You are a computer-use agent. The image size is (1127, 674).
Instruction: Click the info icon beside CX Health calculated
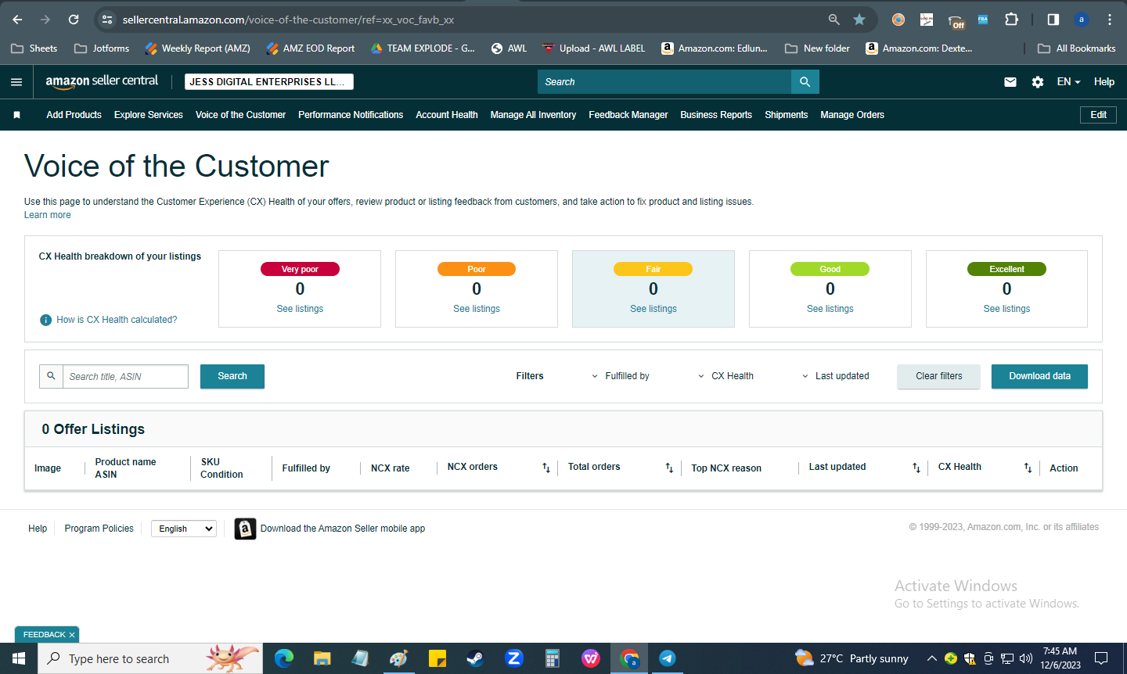tap(46, 320)
